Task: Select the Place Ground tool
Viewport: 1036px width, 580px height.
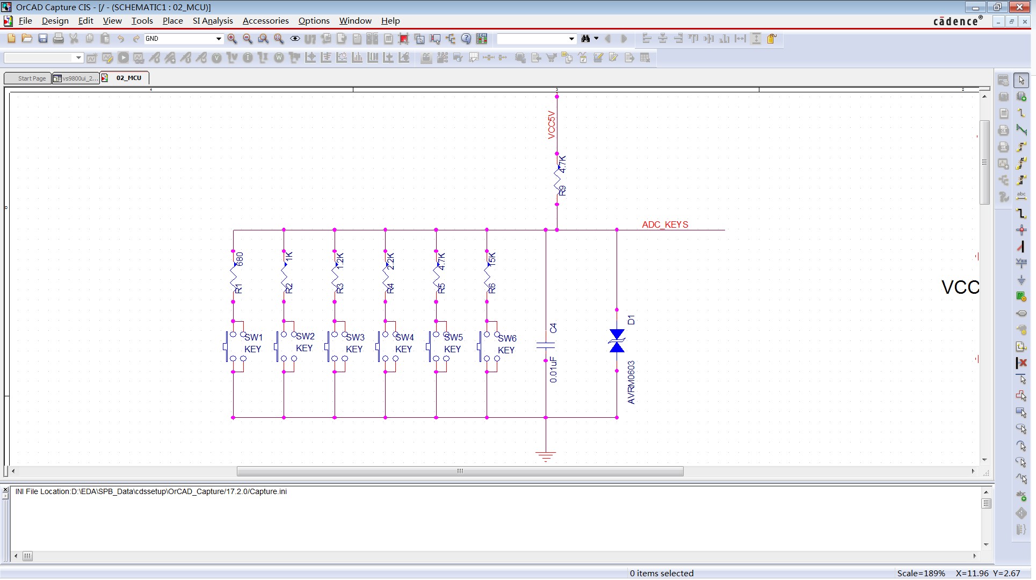Action: coord(1021,280)
